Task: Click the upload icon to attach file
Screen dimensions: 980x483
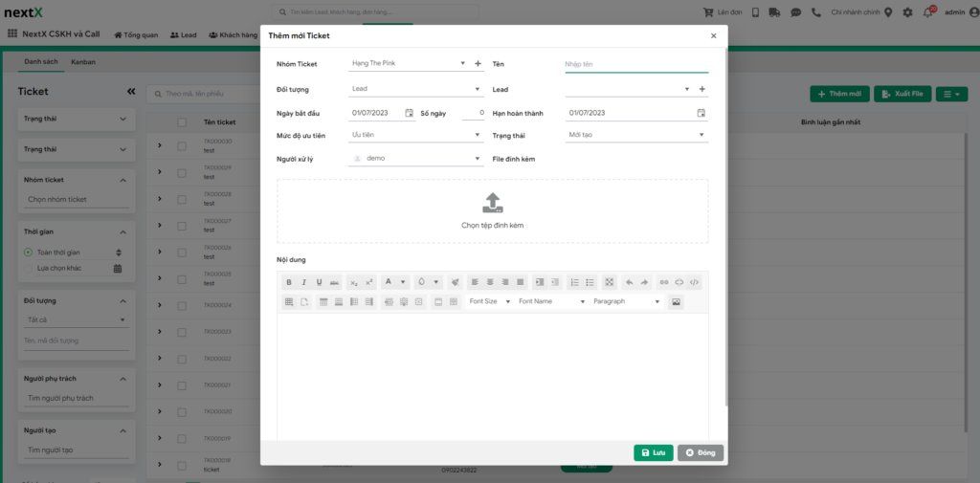Action: click(492, 203)
